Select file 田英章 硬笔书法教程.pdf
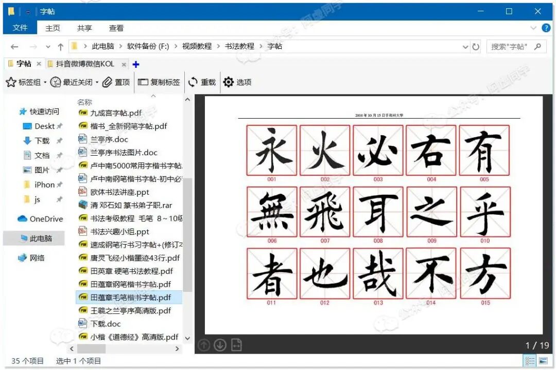 click(126, 271)
